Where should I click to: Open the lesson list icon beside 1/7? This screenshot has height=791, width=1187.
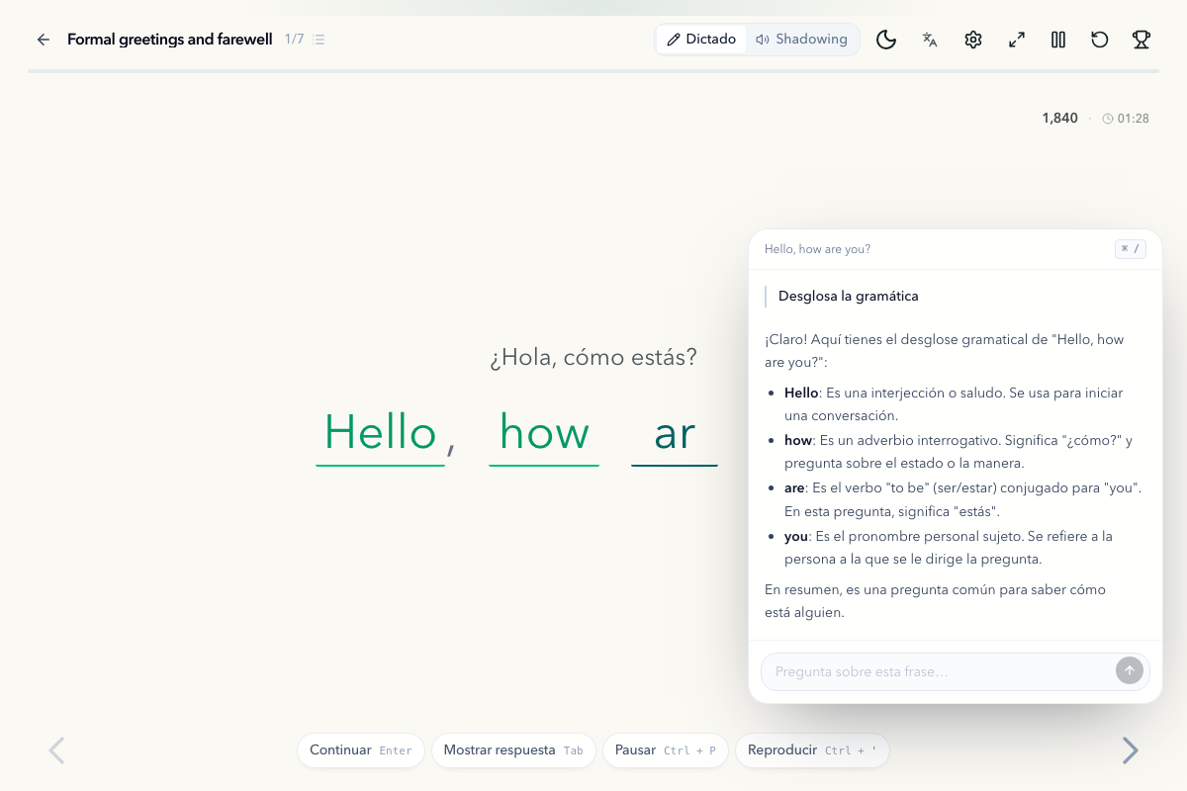pos(319,40)
